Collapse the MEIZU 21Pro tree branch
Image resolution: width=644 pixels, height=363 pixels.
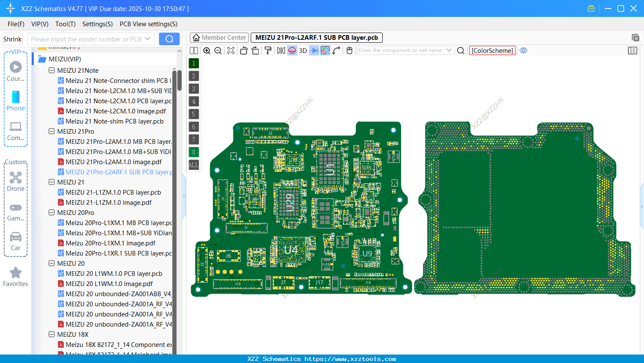(51, 131)
